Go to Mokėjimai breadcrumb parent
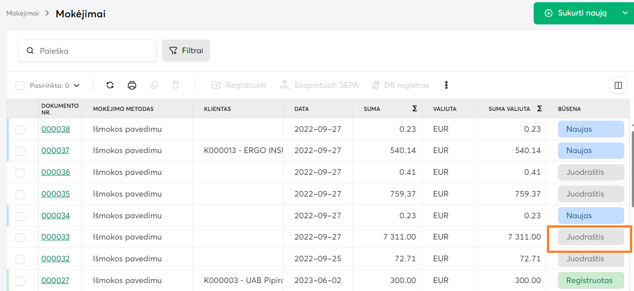Viewport: 634px width, 291px height. pyautogui.click(x=22, y=13)
